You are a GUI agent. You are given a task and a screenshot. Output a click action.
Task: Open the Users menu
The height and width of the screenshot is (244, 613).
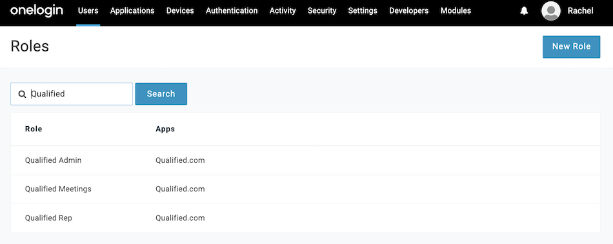88,11
